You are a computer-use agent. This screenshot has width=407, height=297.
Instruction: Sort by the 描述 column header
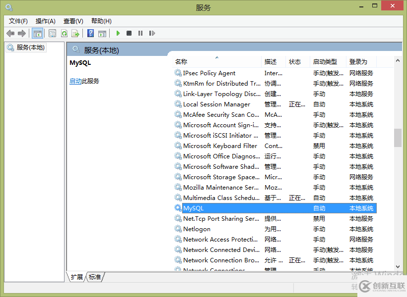pos(273,61)
